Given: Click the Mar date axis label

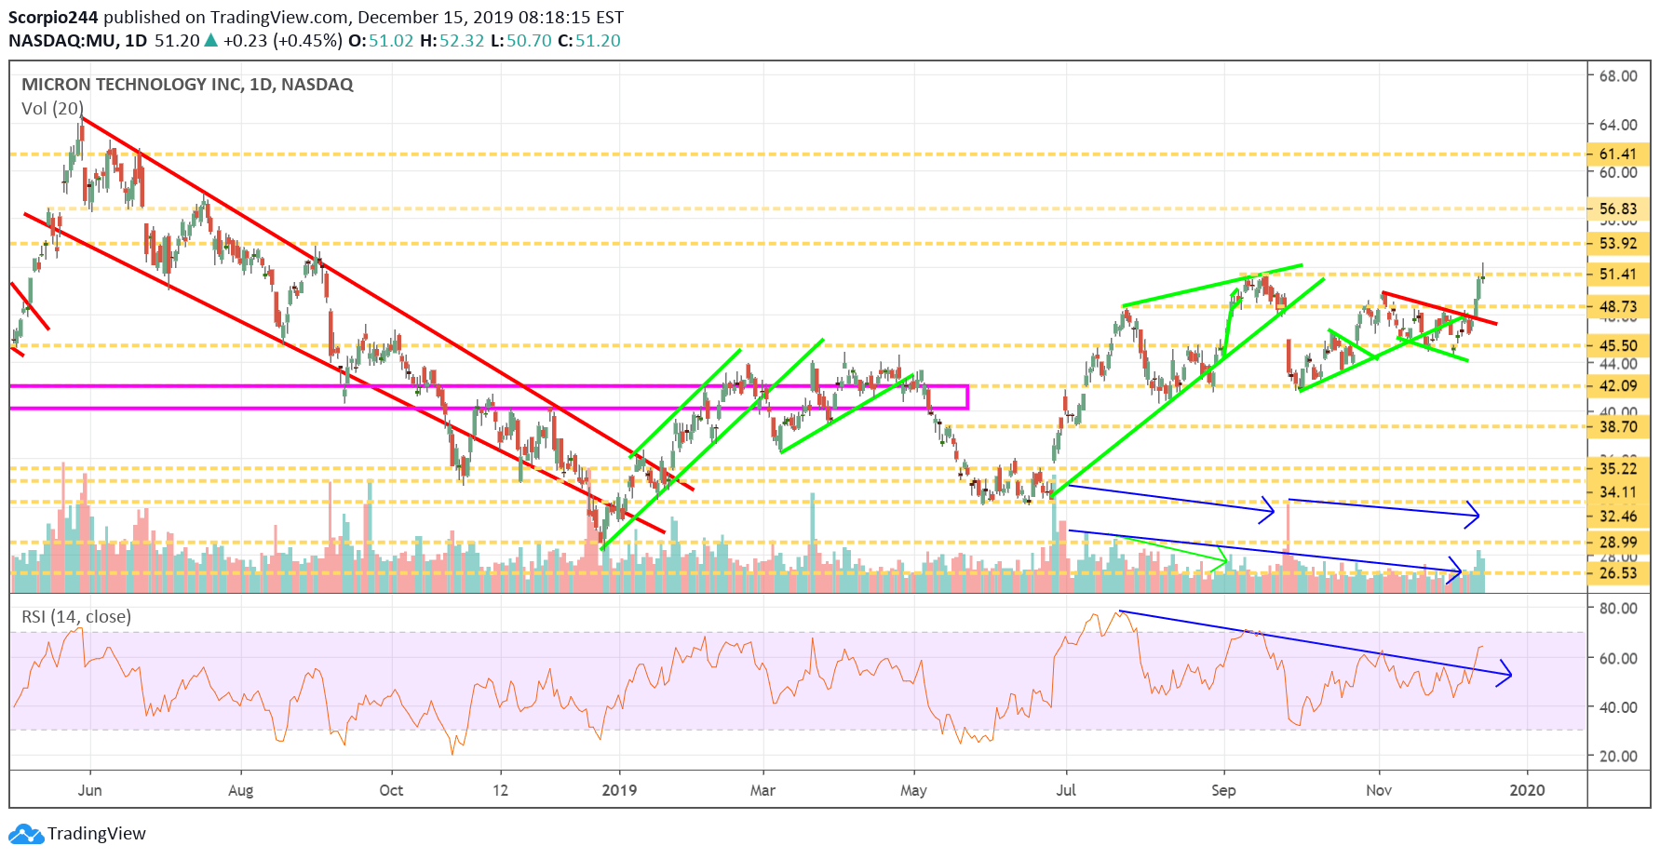Looking at the screenshot, I should [763, 790].
